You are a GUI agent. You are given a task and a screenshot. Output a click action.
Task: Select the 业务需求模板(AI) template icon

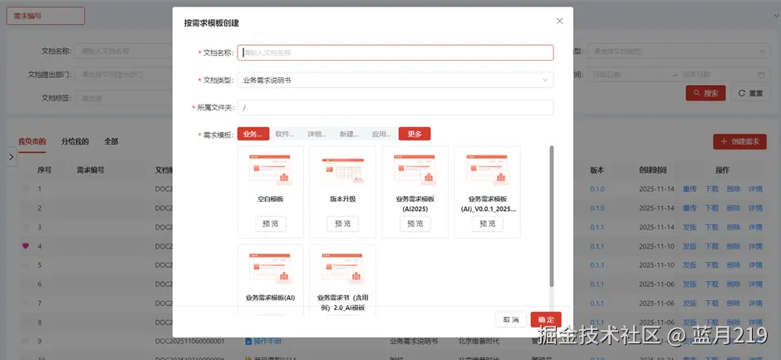point(270,269)
